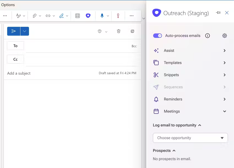
Task: Attach a file using the paperclip icon
Action: pos(34,16)
